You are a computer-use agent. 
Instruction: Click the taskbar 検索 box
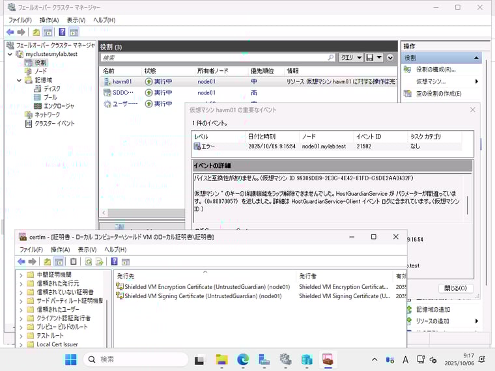[135, 359]
